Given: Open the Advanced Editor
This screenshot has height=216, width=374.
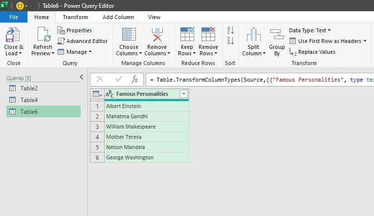Looking at the screenshot, I should click(x=83, y=41).
